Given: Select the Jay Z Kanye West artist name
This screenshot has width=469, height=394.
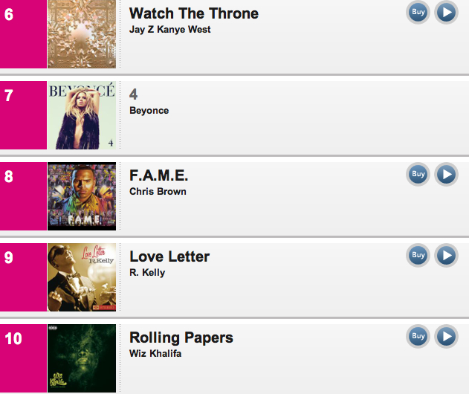Looking at the screenshot, I should click(x=170, y=30).
